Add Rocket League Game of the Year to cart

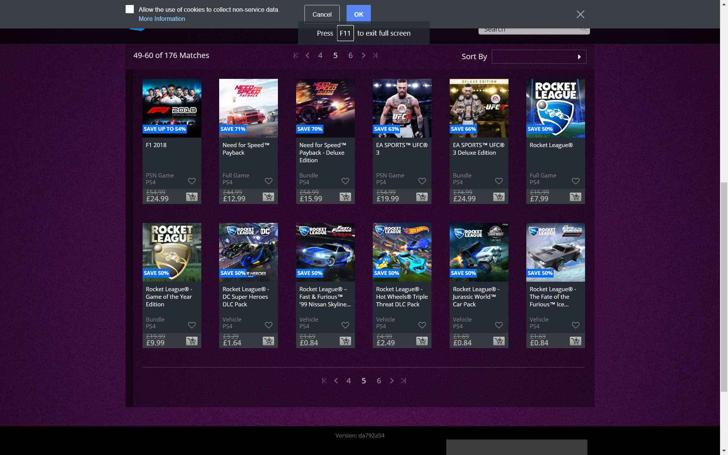pos(191,341)
